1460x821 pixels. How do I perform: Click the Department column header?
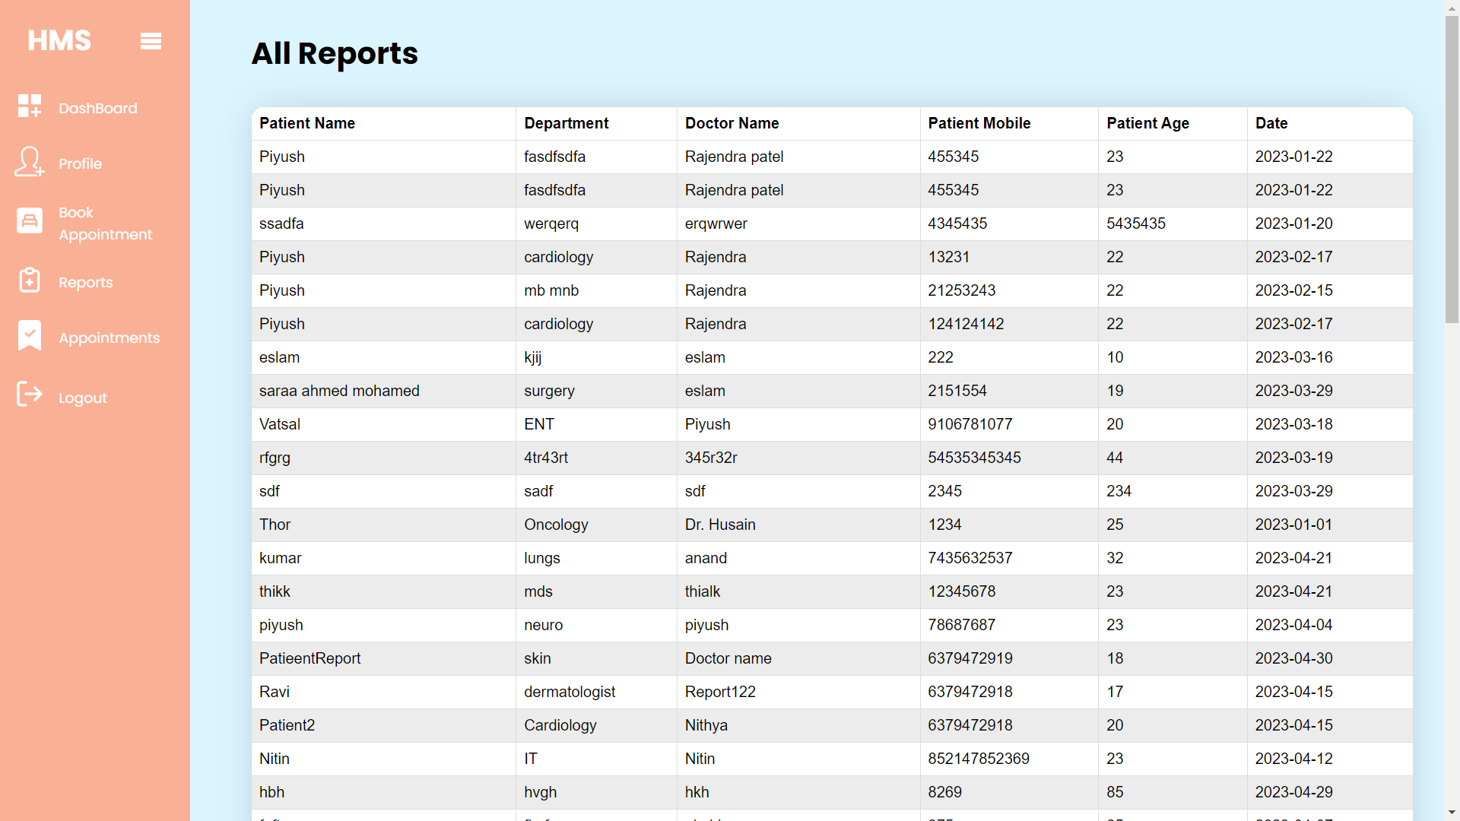click(x=566, y=123)
